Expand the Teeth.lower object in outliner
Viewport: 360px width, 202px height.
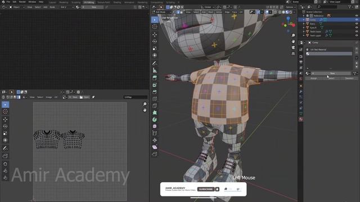[x=304, y=31]
